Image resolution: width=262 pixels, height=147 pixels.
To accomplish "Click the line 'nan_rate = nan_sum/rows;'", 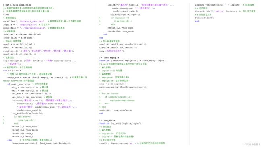I will click(32, 97).
